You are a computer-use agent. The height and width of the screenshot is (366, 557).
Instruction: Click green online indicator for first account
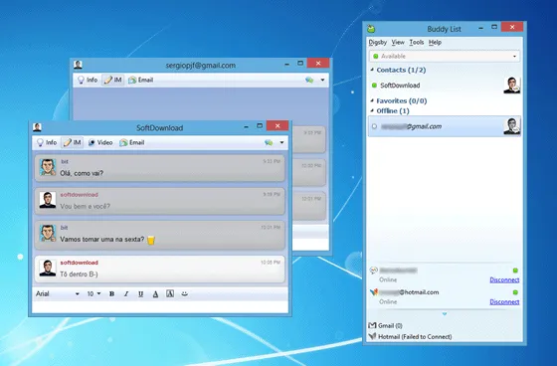coord(515,271)
